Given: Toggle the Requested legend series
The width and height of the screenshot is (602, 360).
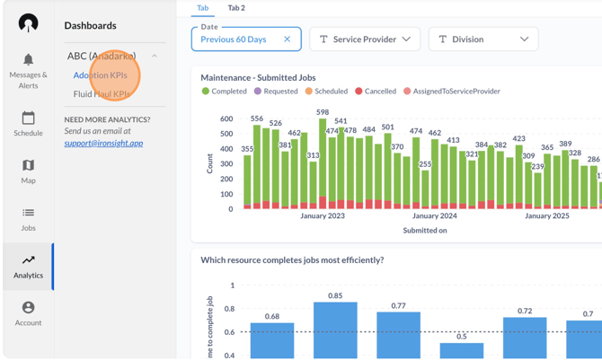Looking at the screenshot, I should point(276,91).
